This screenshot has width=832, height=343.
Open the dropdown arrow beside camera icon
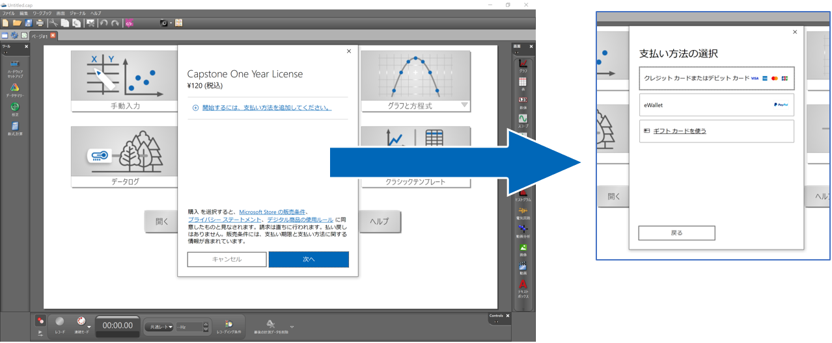tap(171, 23)
